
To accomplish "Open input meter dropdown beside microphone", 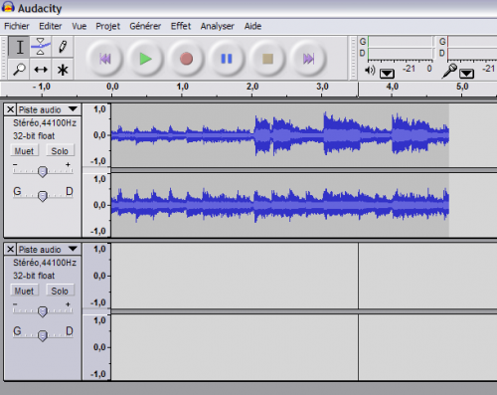I will pos(466,73).
